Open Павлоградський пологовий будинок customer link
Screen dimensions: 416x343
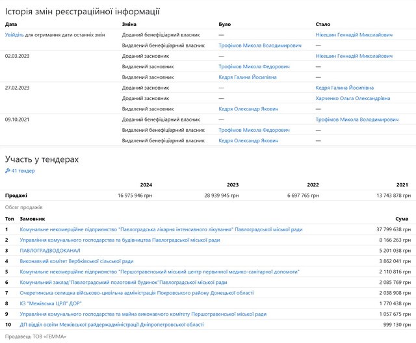(123, 283)
